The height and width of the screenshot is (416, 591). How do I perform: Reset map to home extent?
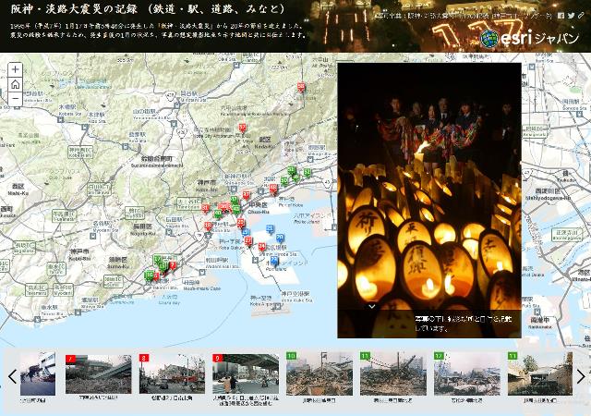[15, 84]
